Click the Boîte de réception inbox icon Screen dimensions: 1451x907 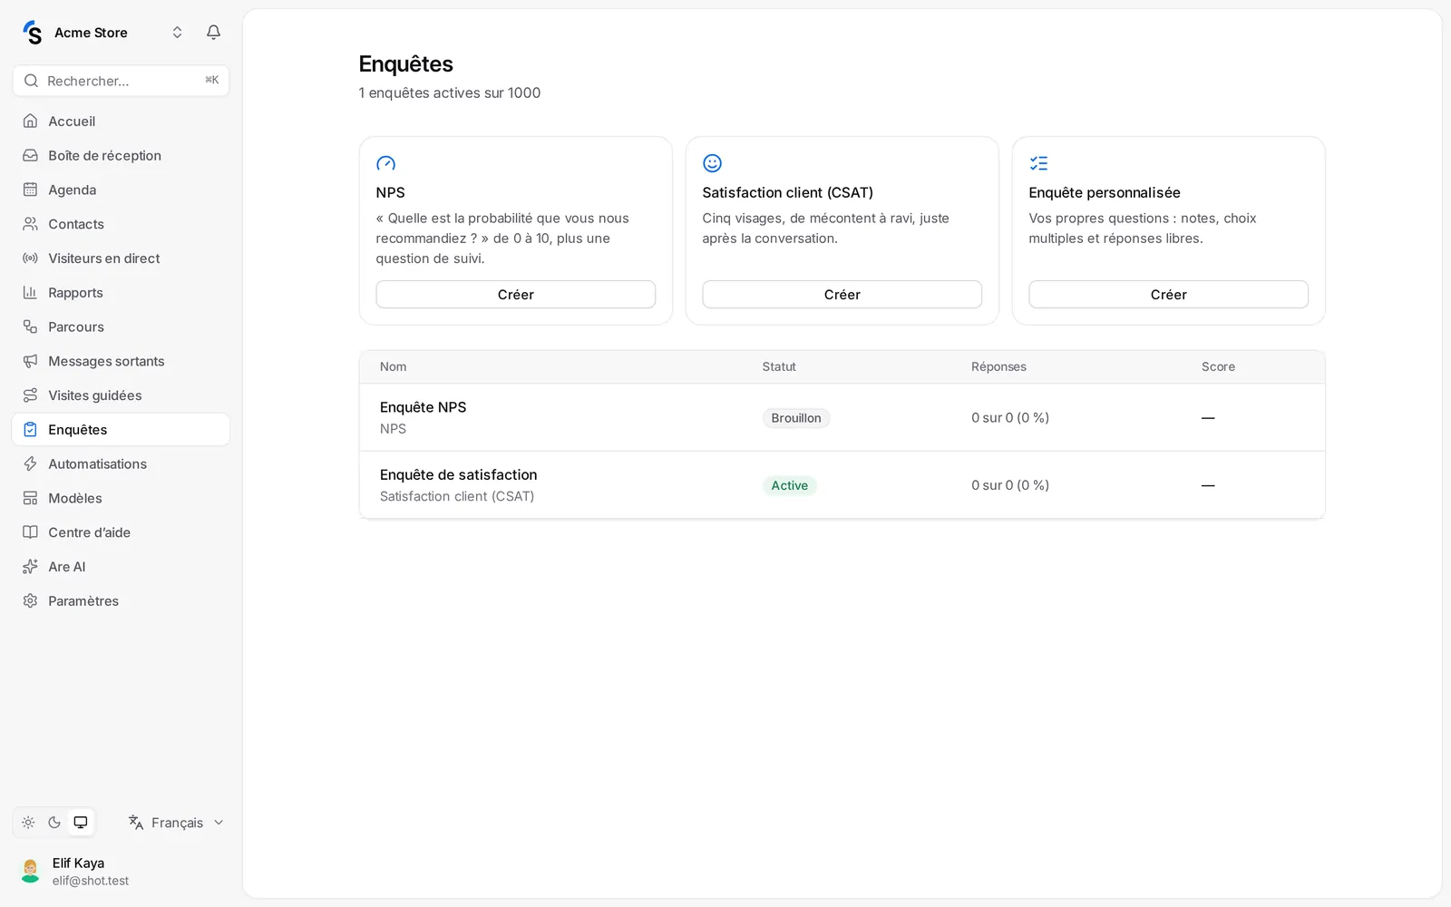click(30, 155)
